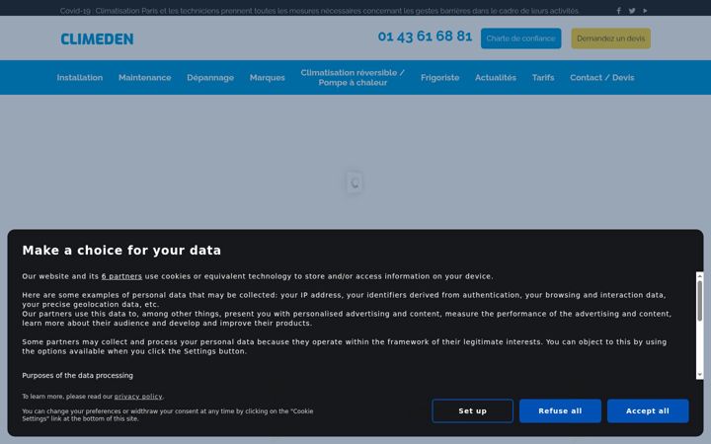Open the Tarifs menu item
Image resolution: width=711 pixels, height=444 pixels.
[543, 78]
